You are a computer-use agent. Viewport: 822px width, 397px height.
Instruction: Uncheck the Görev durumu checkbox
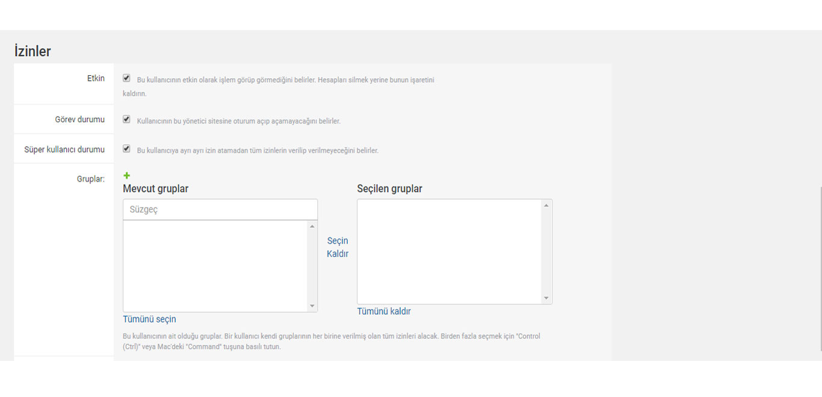coord(126,120)
